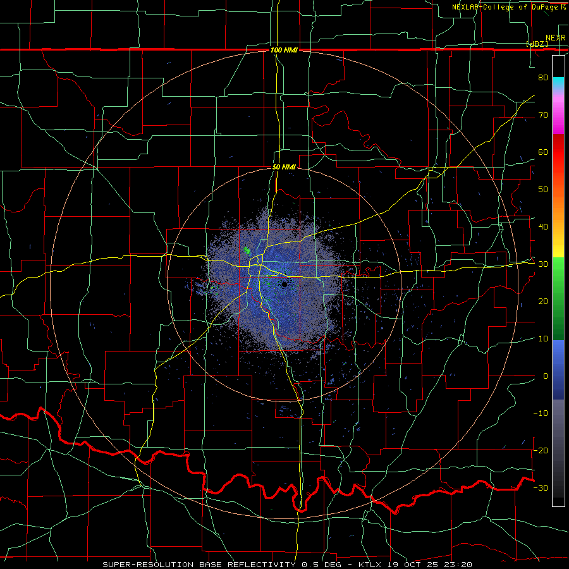This screenshot has width=569, height=569.
Task: Click the 50 NMI range ring label
Action: 284,168
